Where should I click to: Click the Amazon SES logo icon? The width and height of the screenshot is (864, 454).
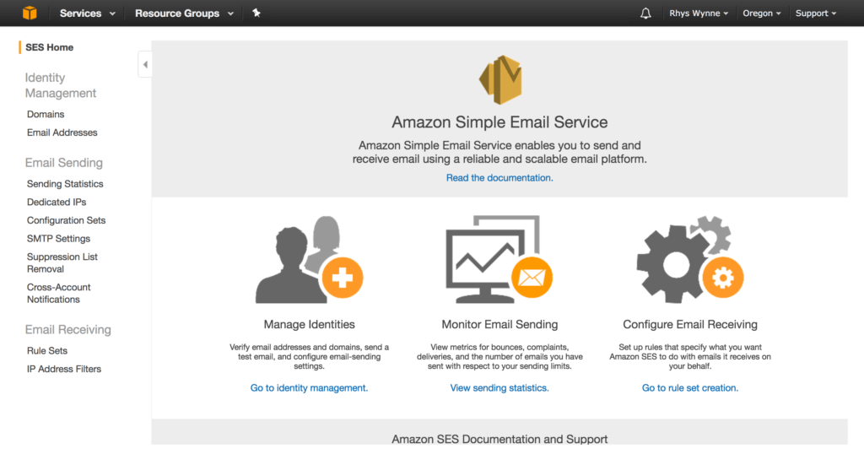(x=500, y=80)
